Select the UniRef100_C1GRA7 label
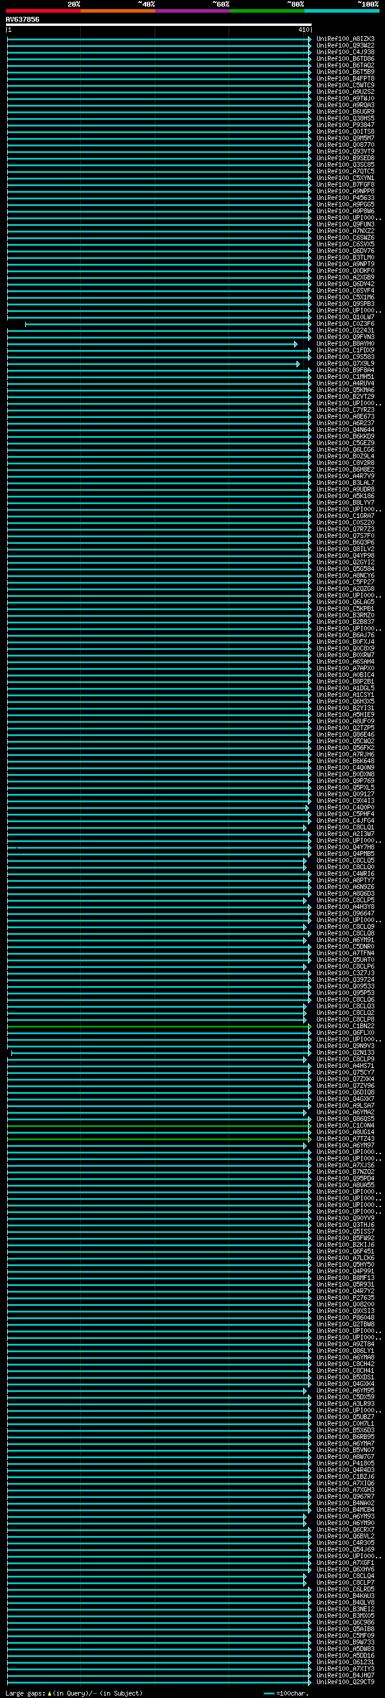This screenshot has width=385, height=1698. point(345,516)
